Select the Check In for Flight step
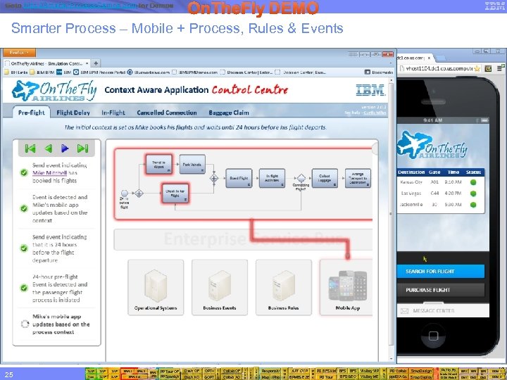This screenshot has width=507, height=380. (x=175, y=194)
